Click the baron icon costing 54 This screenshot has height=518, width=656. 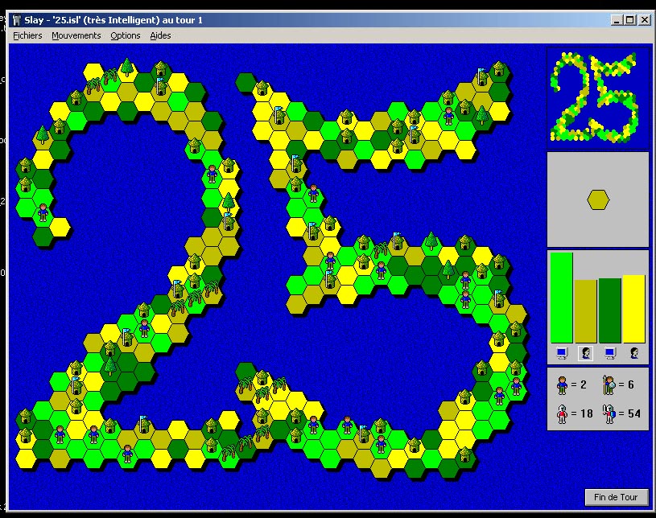coord(609,414)
